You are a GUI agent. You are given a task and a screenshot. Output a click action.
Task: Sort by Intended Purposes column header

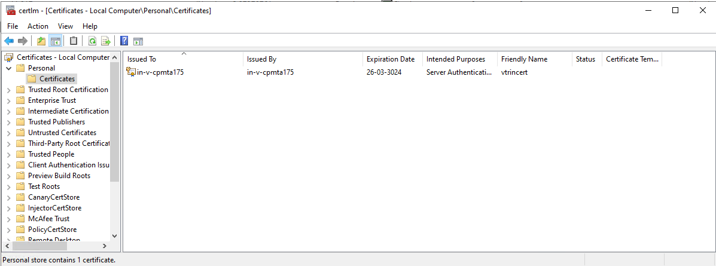coord(460,59)
